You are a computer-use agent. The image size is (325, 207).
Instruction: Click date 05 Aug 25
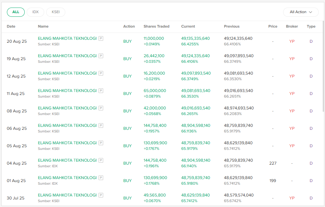pyautogui.click(x=17, y=146)
